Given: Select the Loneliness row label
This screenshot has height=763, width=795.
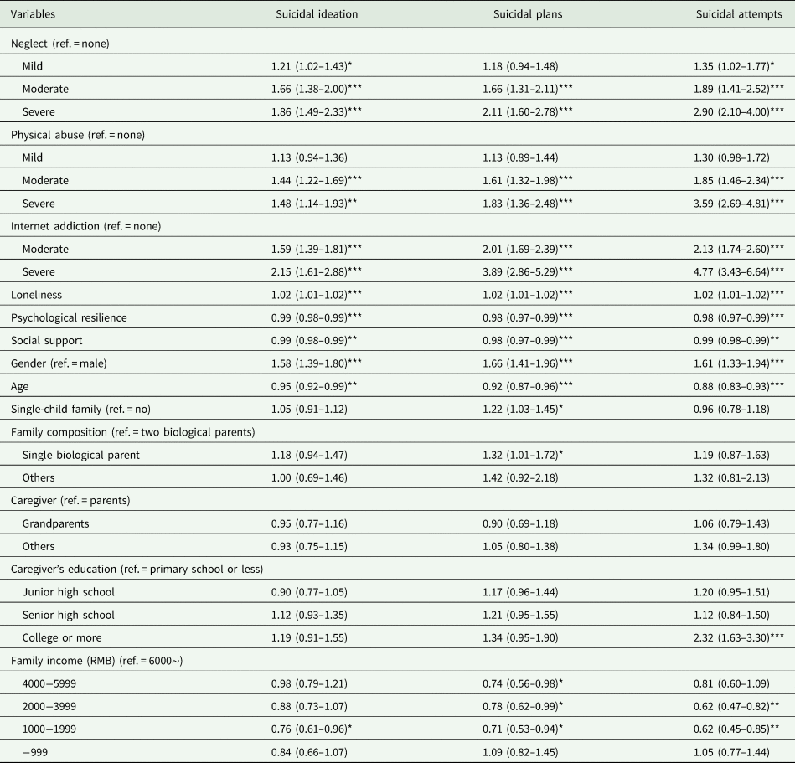Looking at the screenshot, I should click(34, 295).
